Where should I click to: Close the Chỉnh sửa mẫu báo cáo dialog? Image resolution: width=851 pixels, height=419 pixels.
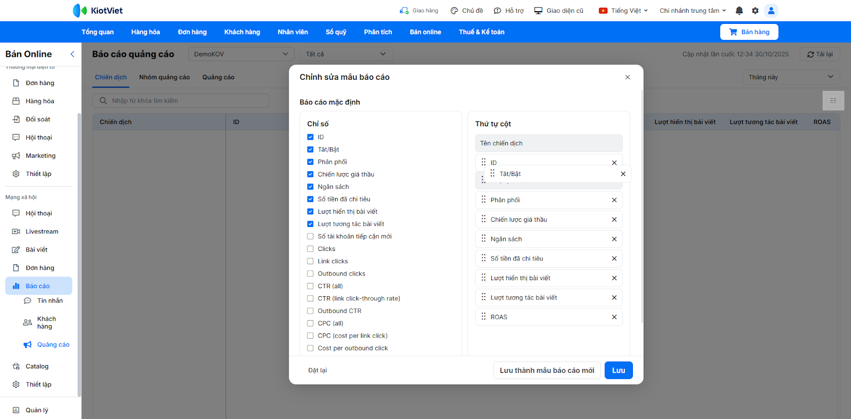(628, 77)
